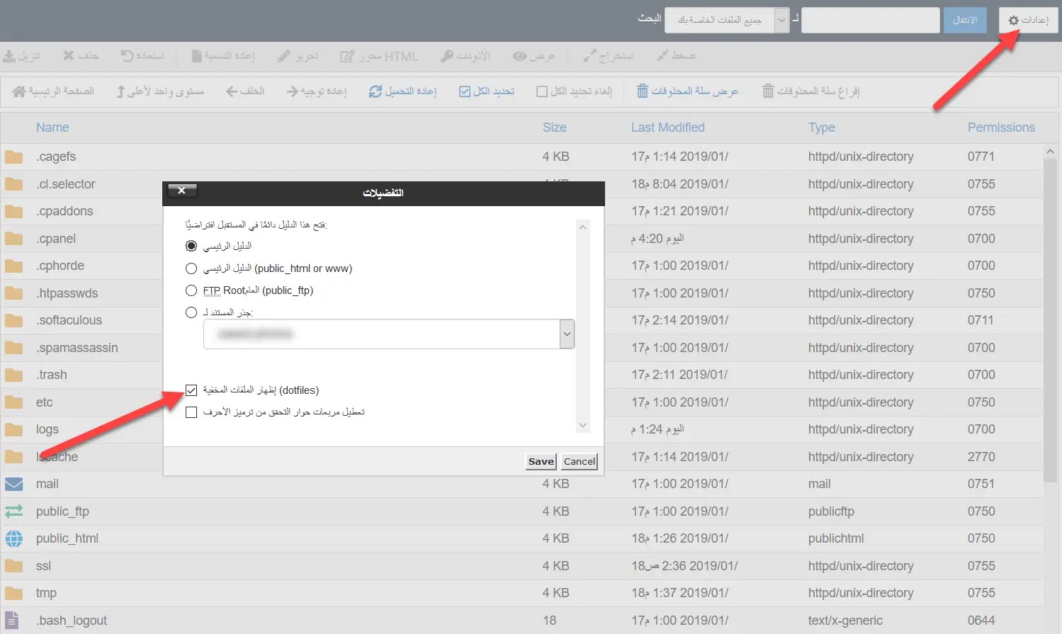This screenshot has width=1062, height=634.
Task: Click the dialog scrollbar down arrow
Action: [583, 426]
